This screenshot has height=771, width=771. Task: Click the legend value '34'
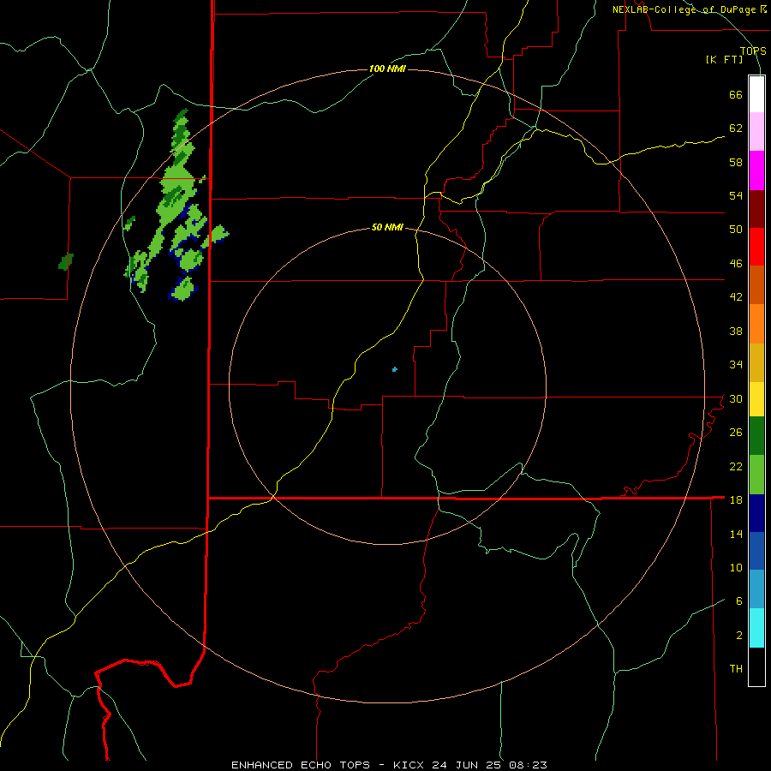(x=736, y=365)
